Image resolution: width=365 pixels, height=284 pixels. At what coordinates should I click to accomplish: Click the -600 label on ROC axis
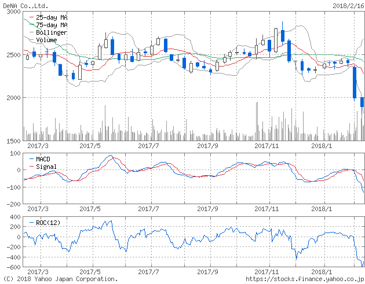12,267
